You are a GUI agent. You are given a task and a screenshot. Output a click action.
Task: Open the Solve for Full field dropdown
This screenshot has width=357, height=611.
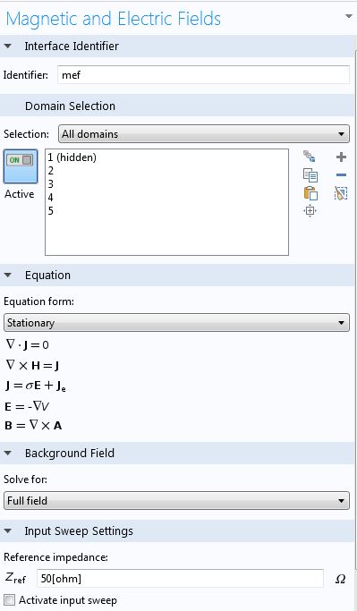(x=176, y=500)
